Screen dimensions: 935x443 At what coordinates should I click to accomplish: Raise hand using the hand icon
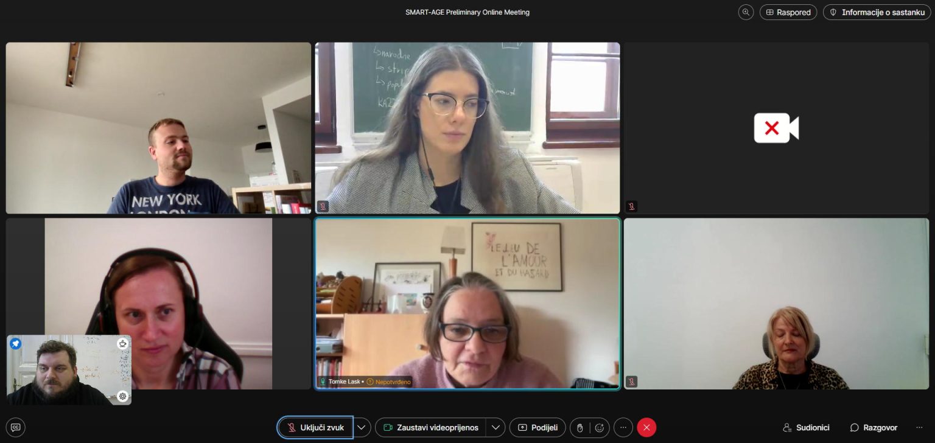(x=580, y=428)
